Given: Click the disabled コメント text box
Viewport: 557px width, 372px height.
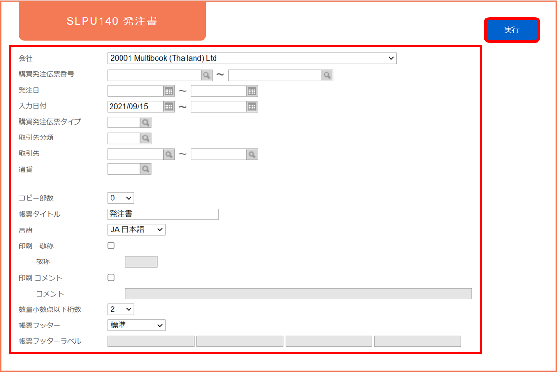Looking at the screenshot, I should (x=298, y=294).
